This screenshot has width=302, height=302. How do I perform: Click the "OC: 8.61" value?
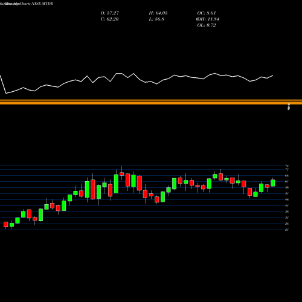207,13
